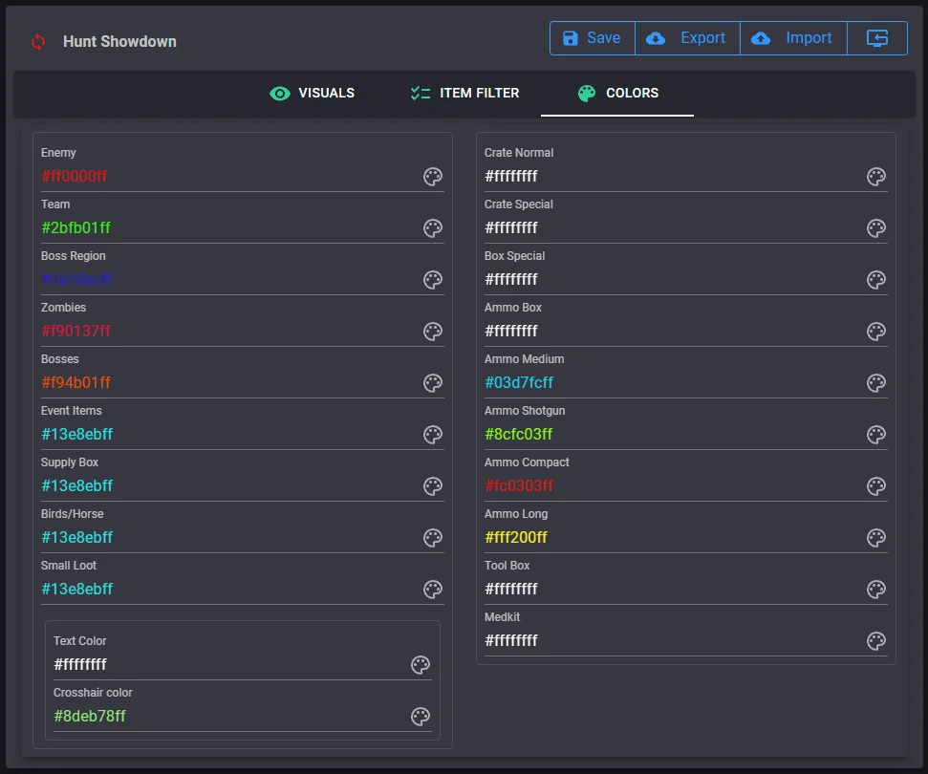Click the Import button

[793, 38]
